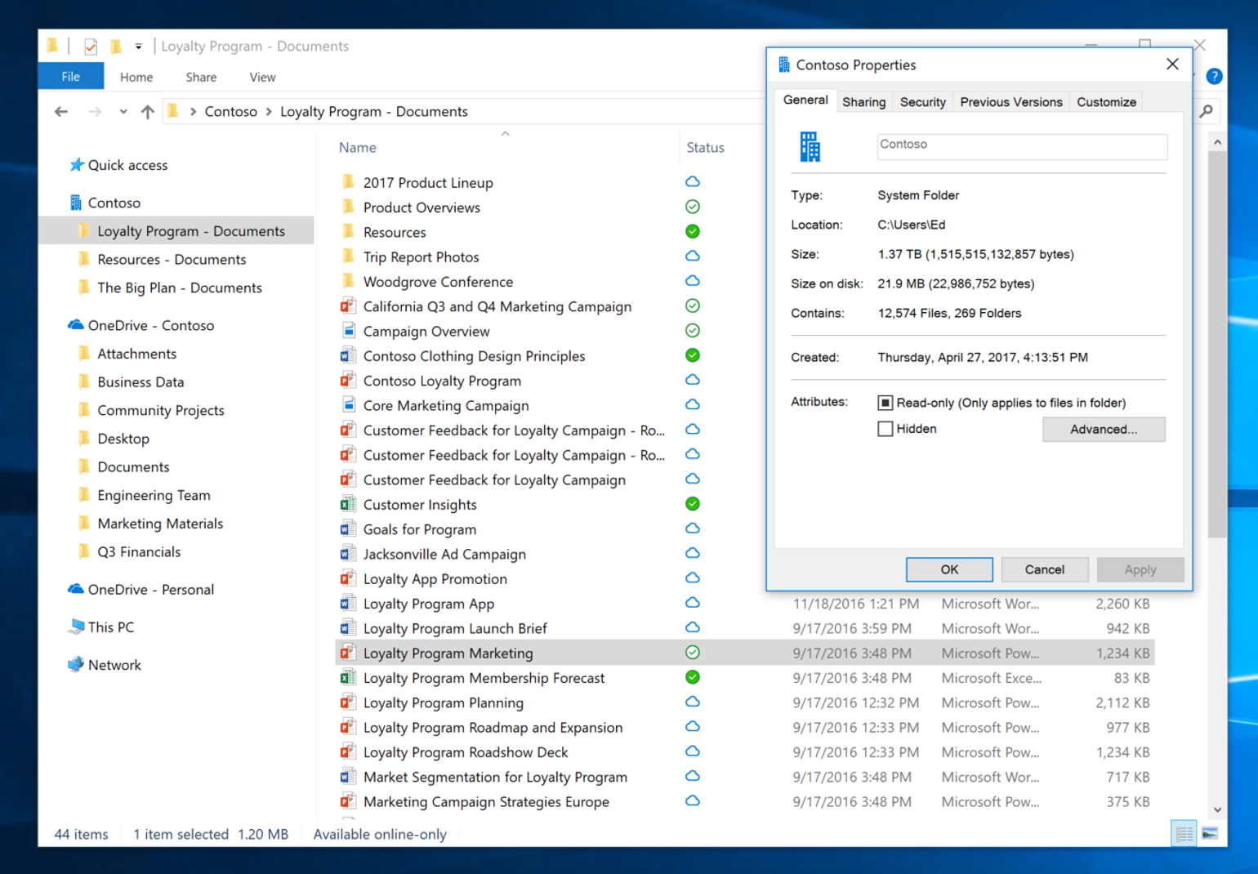Viewport: 1258px width, 874px height.
Task: Click green status icon for Customer Insights
Action: (693, 503)
